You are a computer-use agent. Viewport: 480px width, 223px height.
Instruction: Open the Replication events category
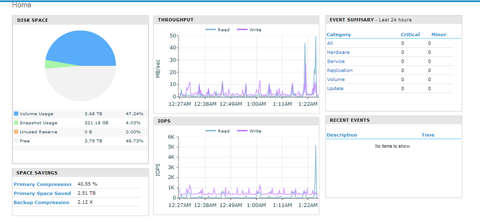point(340,71)
